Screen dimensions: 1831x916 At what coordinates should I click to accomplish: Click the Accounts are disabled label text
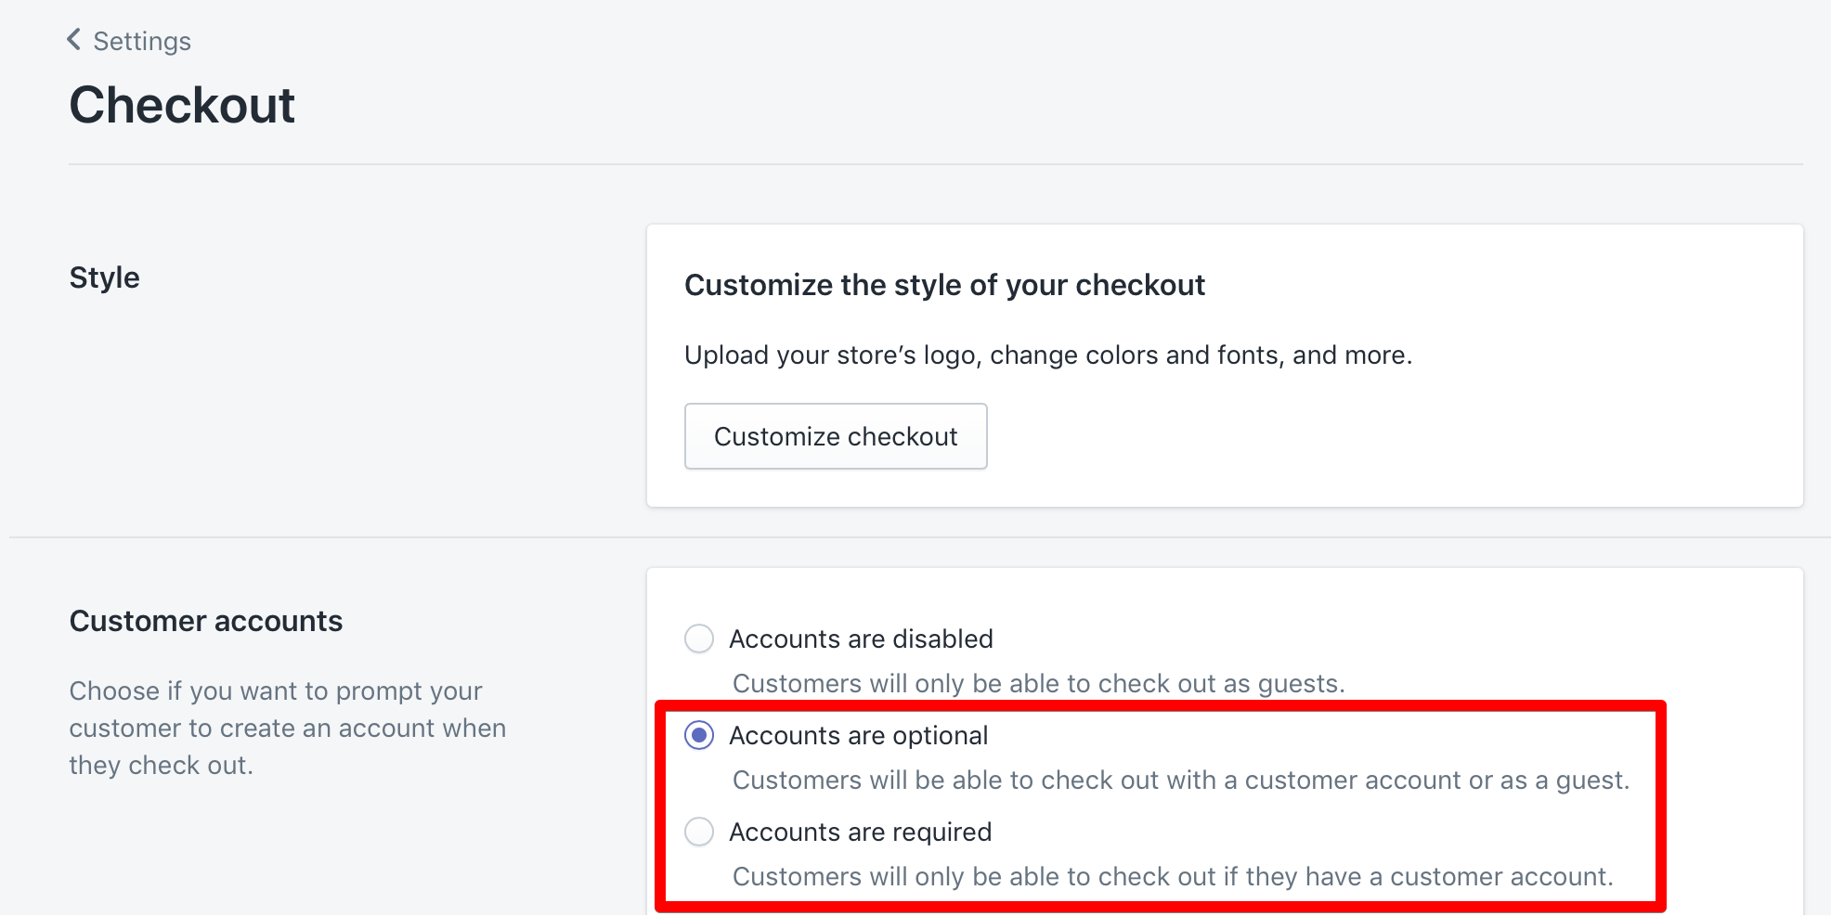coord(862,639)
